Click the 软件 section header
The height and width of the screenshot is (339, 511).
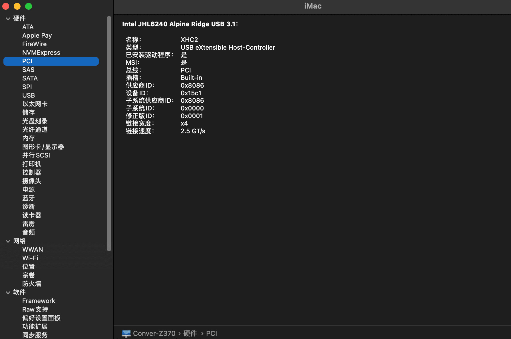click(19, 292)
